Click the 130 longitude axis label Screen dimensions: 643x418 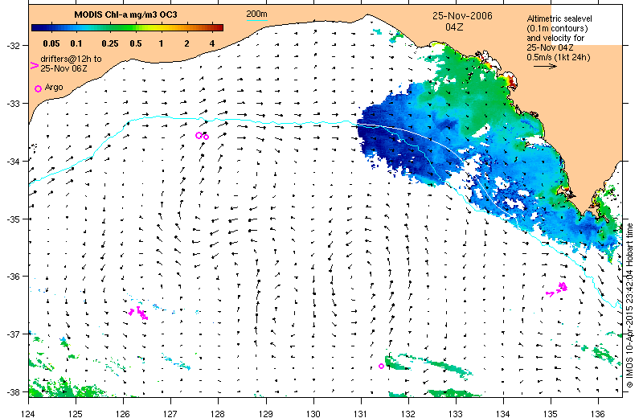coord(313,414)
